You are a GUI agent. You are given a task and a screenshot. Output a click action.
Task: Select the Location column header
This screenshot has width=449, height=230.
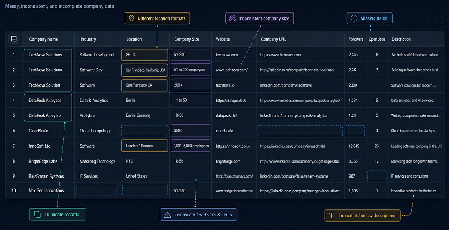pos(134,39)
